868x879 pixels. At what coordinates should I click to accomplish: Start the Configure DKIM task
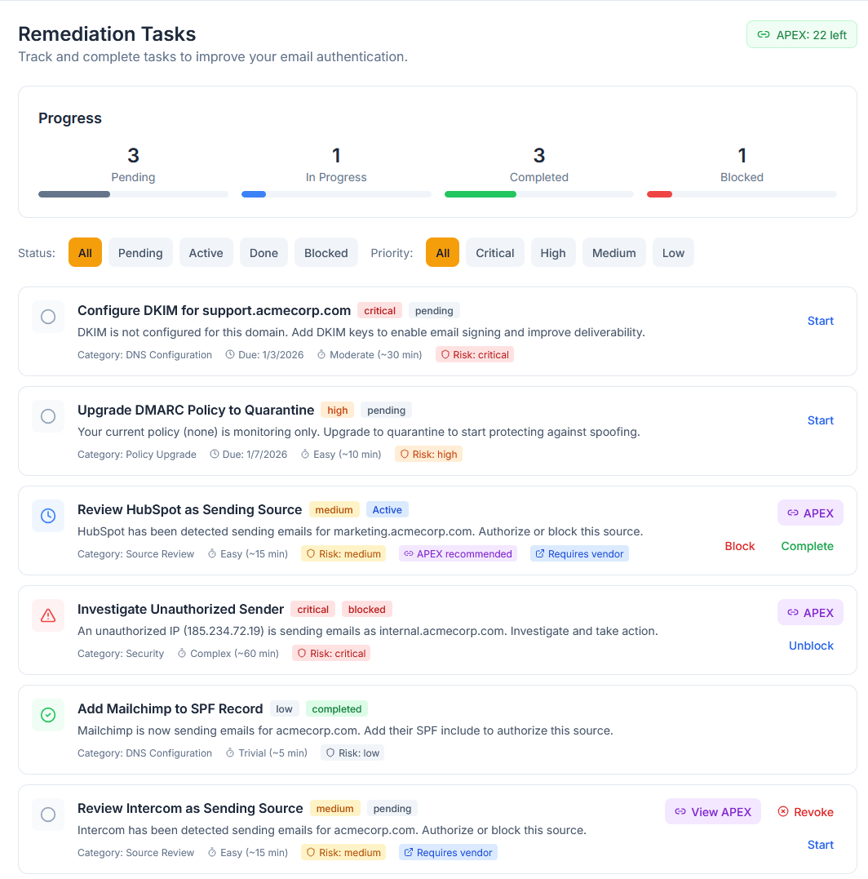(820, 321)
